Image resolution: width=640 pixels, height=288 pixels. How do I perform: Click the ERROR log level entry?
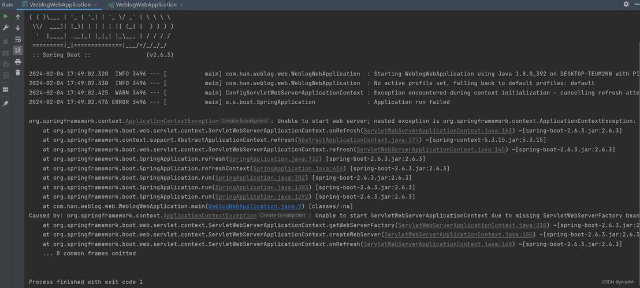click(120, 102)
